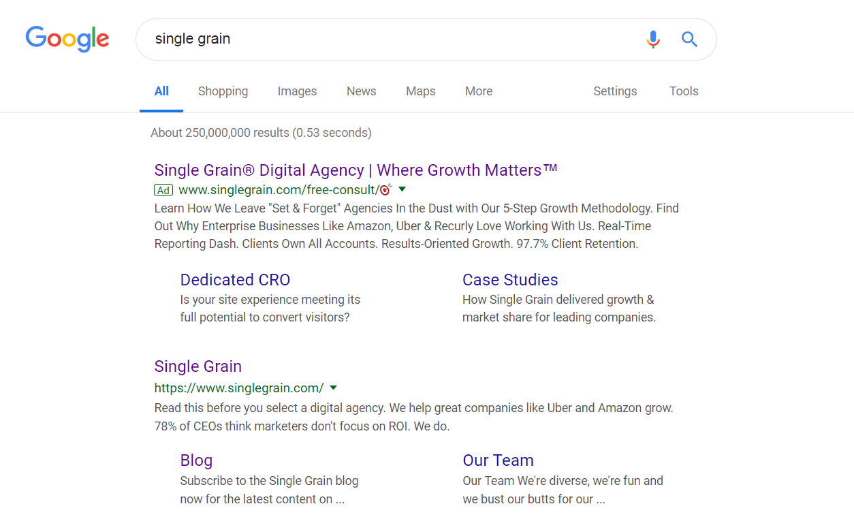Open the Our Team sitelink
The height and width of the screenshot is (519, 854).
click(498, 460)
